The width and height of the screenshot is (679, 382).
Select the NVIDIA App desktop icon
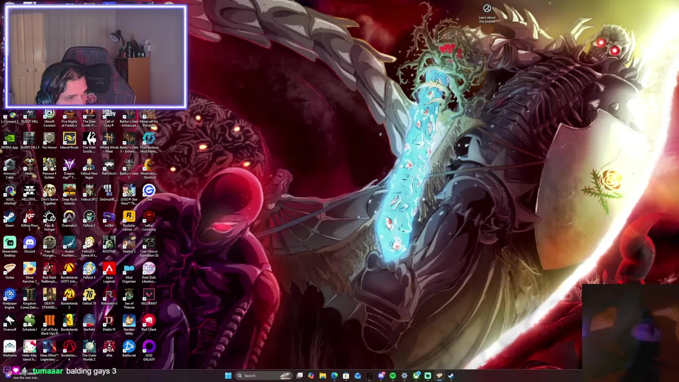[x=10, y=141]
